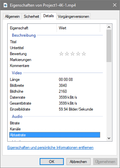Select the Einzelbildrate row

tap(55, 109)
